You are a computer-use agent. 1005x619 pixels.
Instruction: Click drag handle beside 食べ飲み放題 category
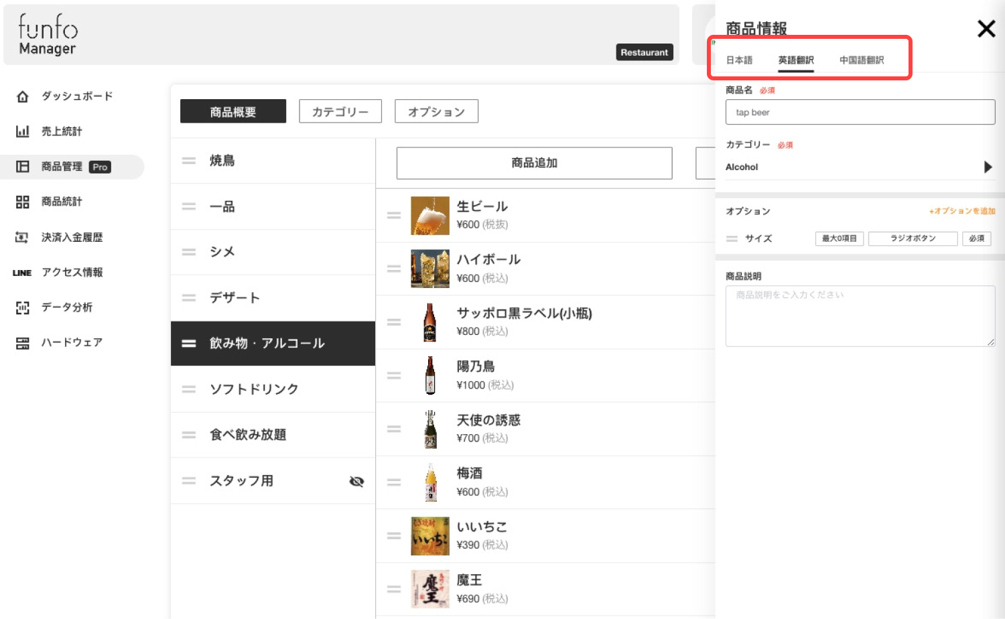189,435
